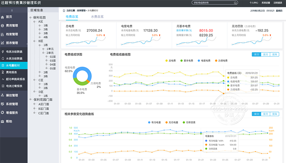Click the 操控管理 icon in sidebar
The image size is (286, 163).
click(x=3, y=95)
